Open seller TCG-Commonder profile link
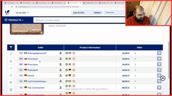The height and width of the screenshot is (96, 172). [x=36, y=88]
